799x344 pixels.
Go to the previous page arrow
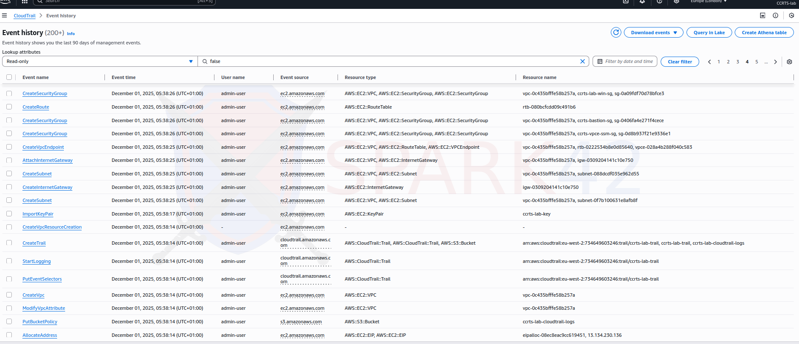[709, 62]
